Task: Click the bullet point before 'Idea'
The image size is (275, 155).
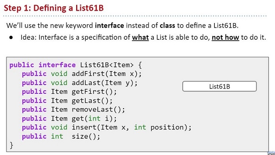Action: [12, 37]
